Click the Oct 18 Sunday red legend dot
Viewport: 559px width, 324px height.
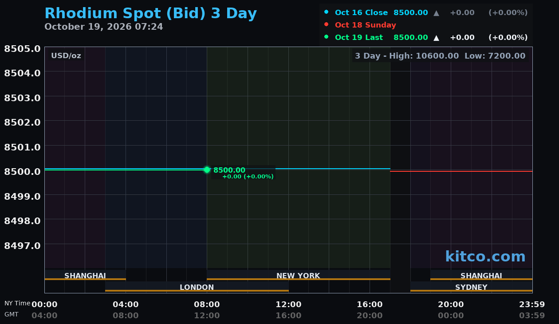(327, 24)
